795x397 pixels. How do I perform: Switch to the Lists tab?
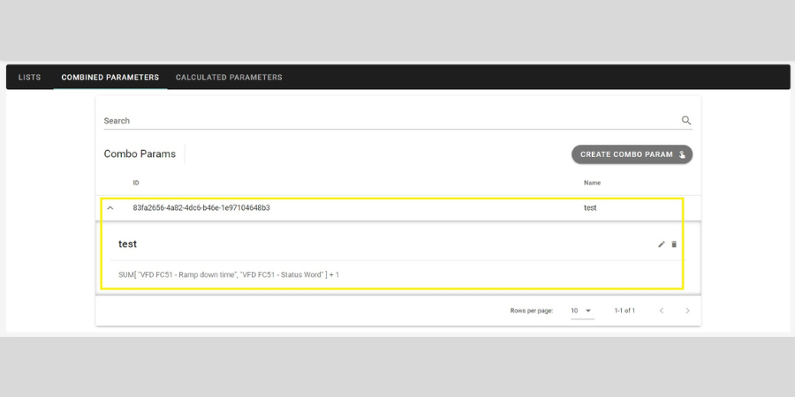pyautogui.click(x=29, y=78)
